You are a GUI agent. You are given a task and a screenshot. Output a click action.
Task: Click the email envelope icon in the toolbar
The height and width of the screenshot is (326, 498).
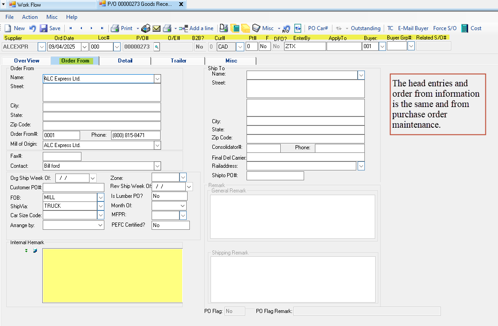(157, 28)
